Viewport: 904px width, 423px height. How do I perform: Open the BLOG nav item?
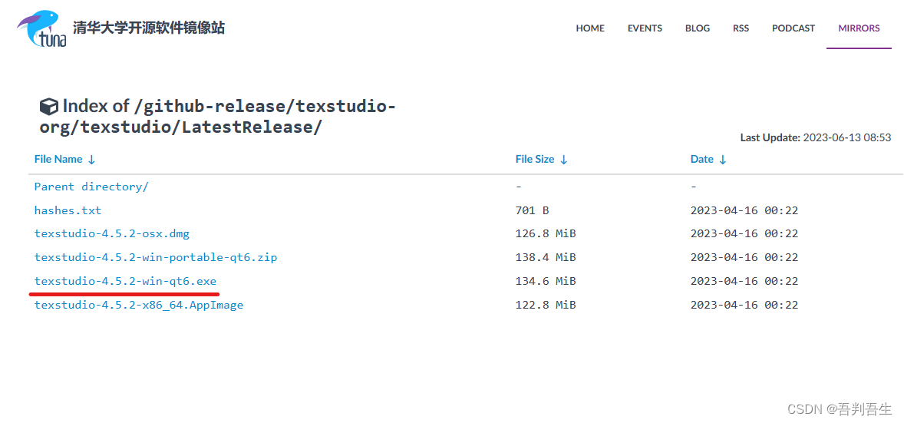point(697,28)
